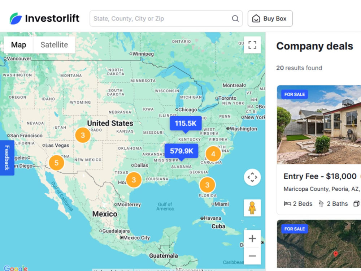Click the Google logo on map
Screen dimensions: 361x271
click(16, 268)
